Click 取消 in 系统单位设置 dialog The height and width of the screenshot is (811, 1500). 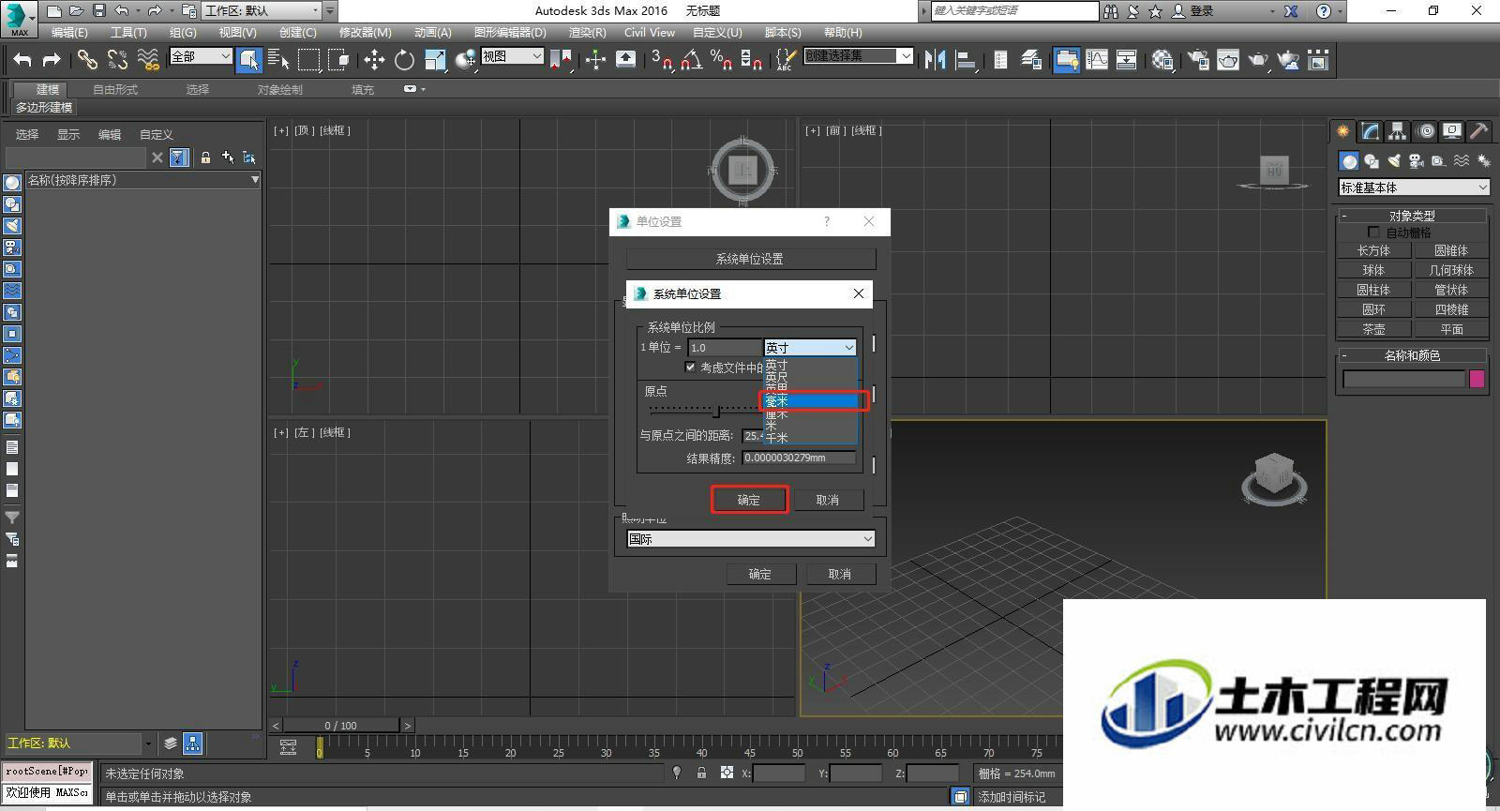(x=827, y=500)
